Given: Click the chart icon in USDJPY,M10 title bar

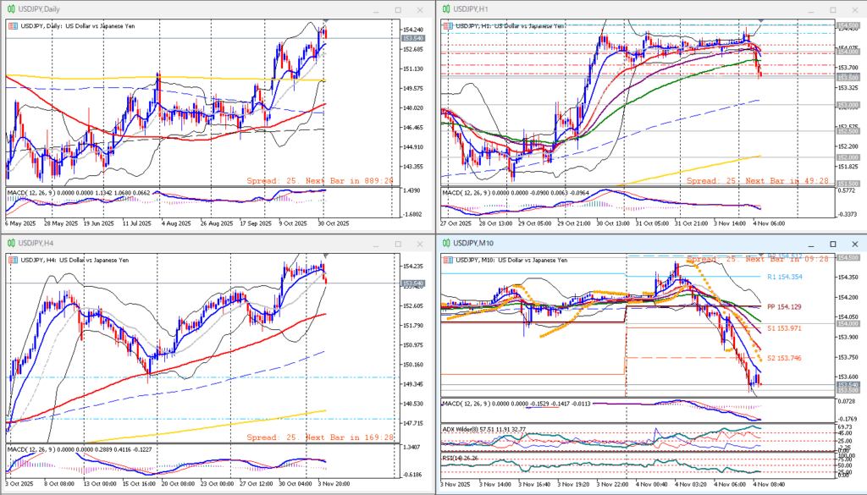Looking at the screenshot, I should (445, 244).
